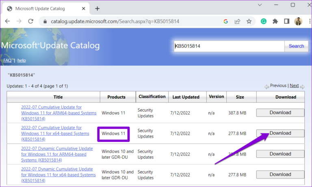Open the FAQ link
312x187 pixels.
tap(7, 60)
